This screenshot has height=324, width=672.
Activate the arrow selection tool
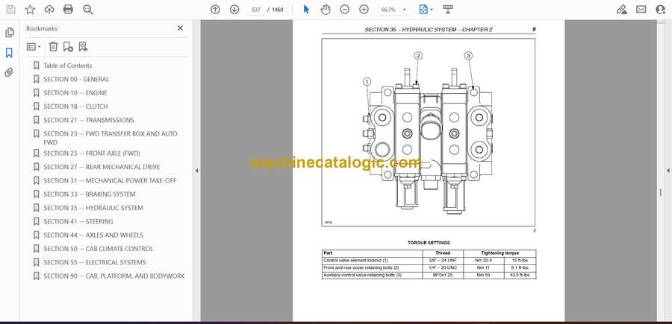(306, 10)
